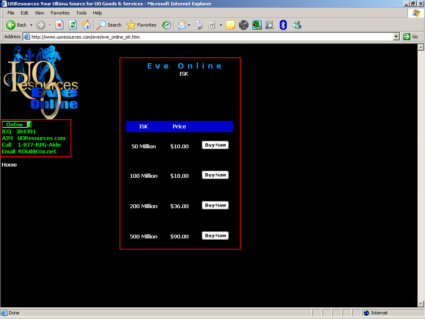Click the $36.00 price text
This screenshot has width=425, height=319.
click(x=179, y=206)
